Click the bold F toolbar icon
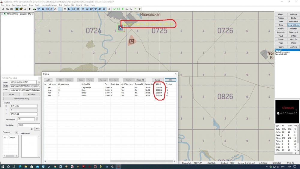Viewport: 300px width, 169px height. (x=30, y=9)
